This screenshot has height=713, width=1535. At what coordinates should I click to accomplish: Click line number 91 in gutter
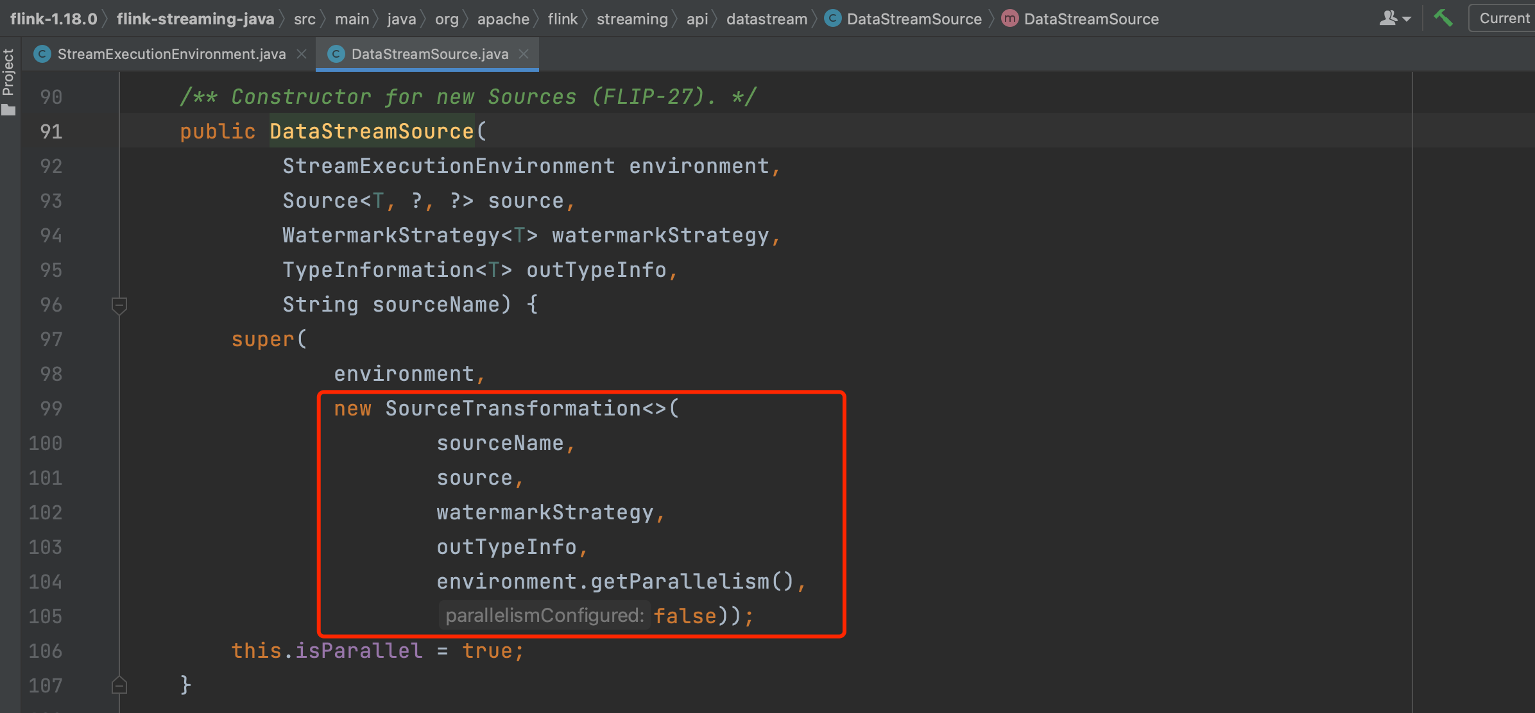(x=51, y=131)
